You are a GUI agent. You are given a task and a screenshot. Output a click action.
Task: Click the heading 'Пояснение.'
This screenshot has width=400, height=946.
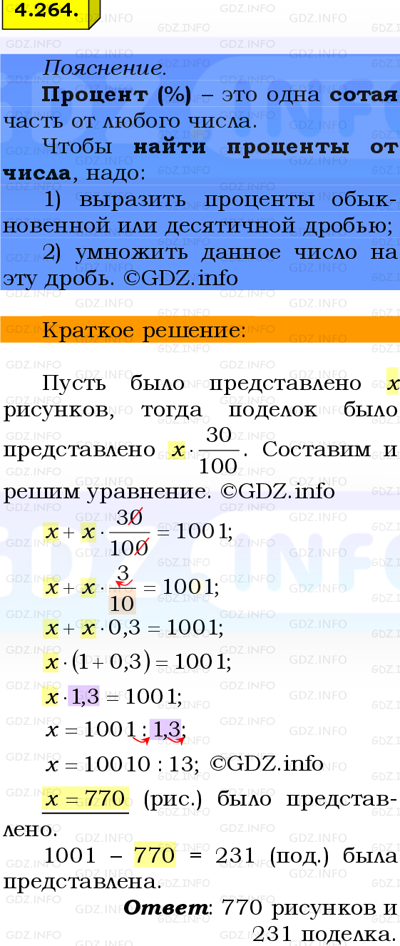(x=104, y=68)
